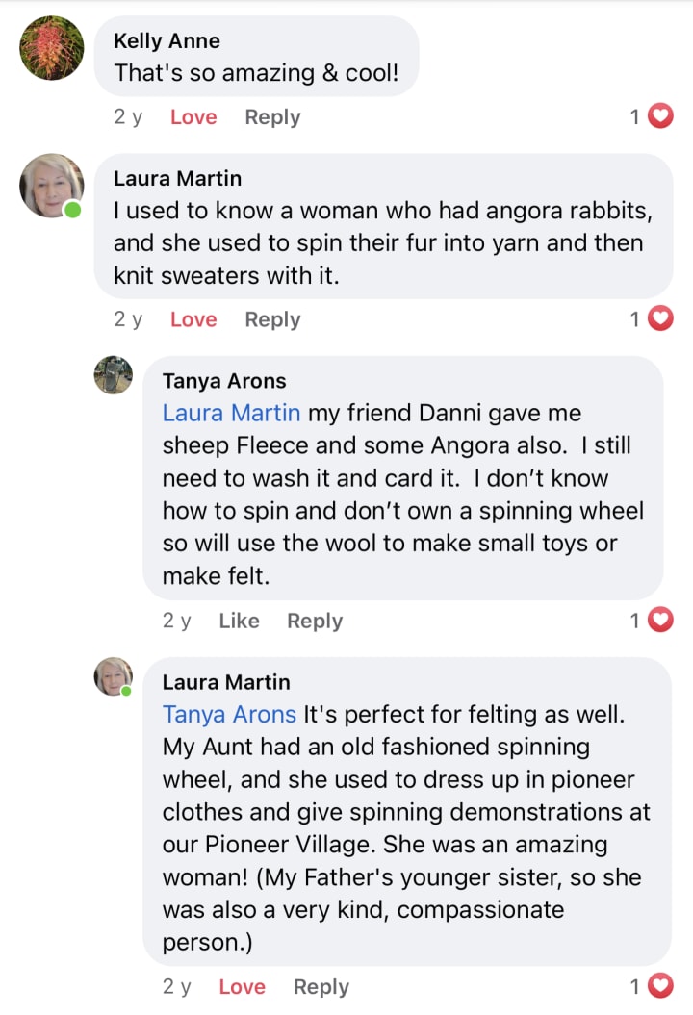Open Laura Martin's profile photo on first comment
Image resolution: width=693 pixels, height=1015 pixels.
[52, 186]
